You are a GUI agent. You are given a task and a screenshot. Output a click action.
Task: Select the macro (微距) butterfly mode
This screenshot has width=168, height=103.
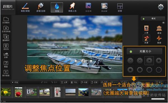pos(159,39)
